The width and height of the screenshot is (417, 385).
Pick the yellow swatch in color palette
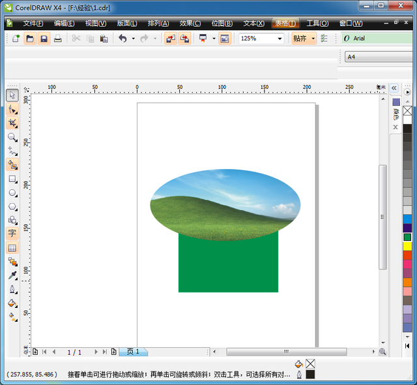point(407,247)
